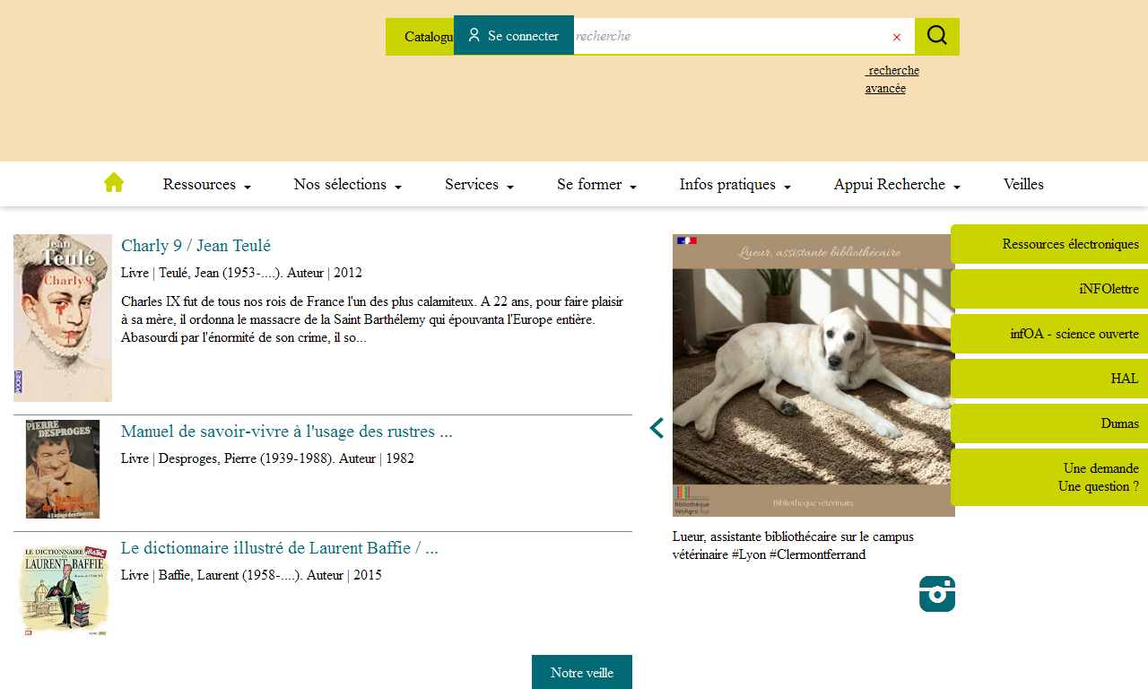Click the Pierre Desproges book cover thumbnail
The width and height of the screenshot is (1148, 689).
63,469
